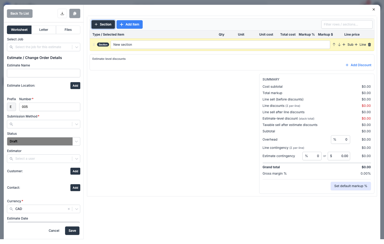
Task: Click the download icon button
Action: (62, 14)
